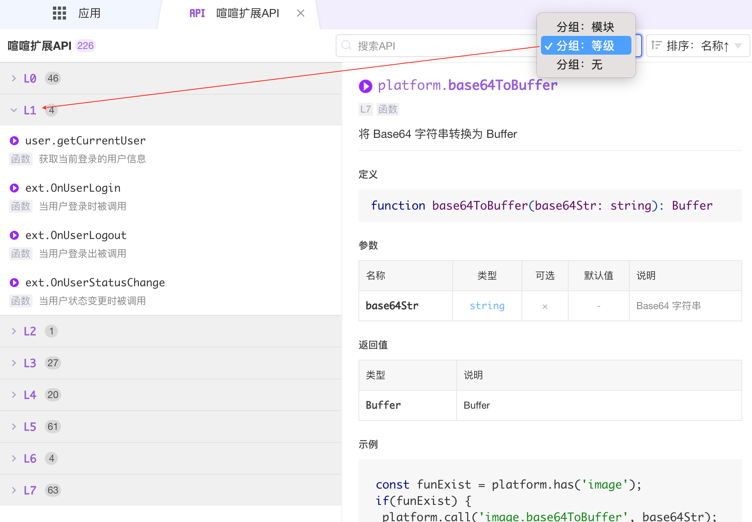The image size is (752, 522).
Task: Click icon next to platform.base64ToBuffer title
Action: (365, 86)
